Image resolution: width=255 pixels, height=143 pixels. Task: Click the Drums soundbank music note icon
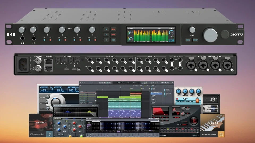(x=49, y=134)
